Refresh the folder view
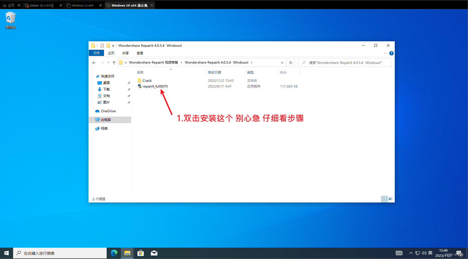 pyautogui.click(x=290, y=63)
